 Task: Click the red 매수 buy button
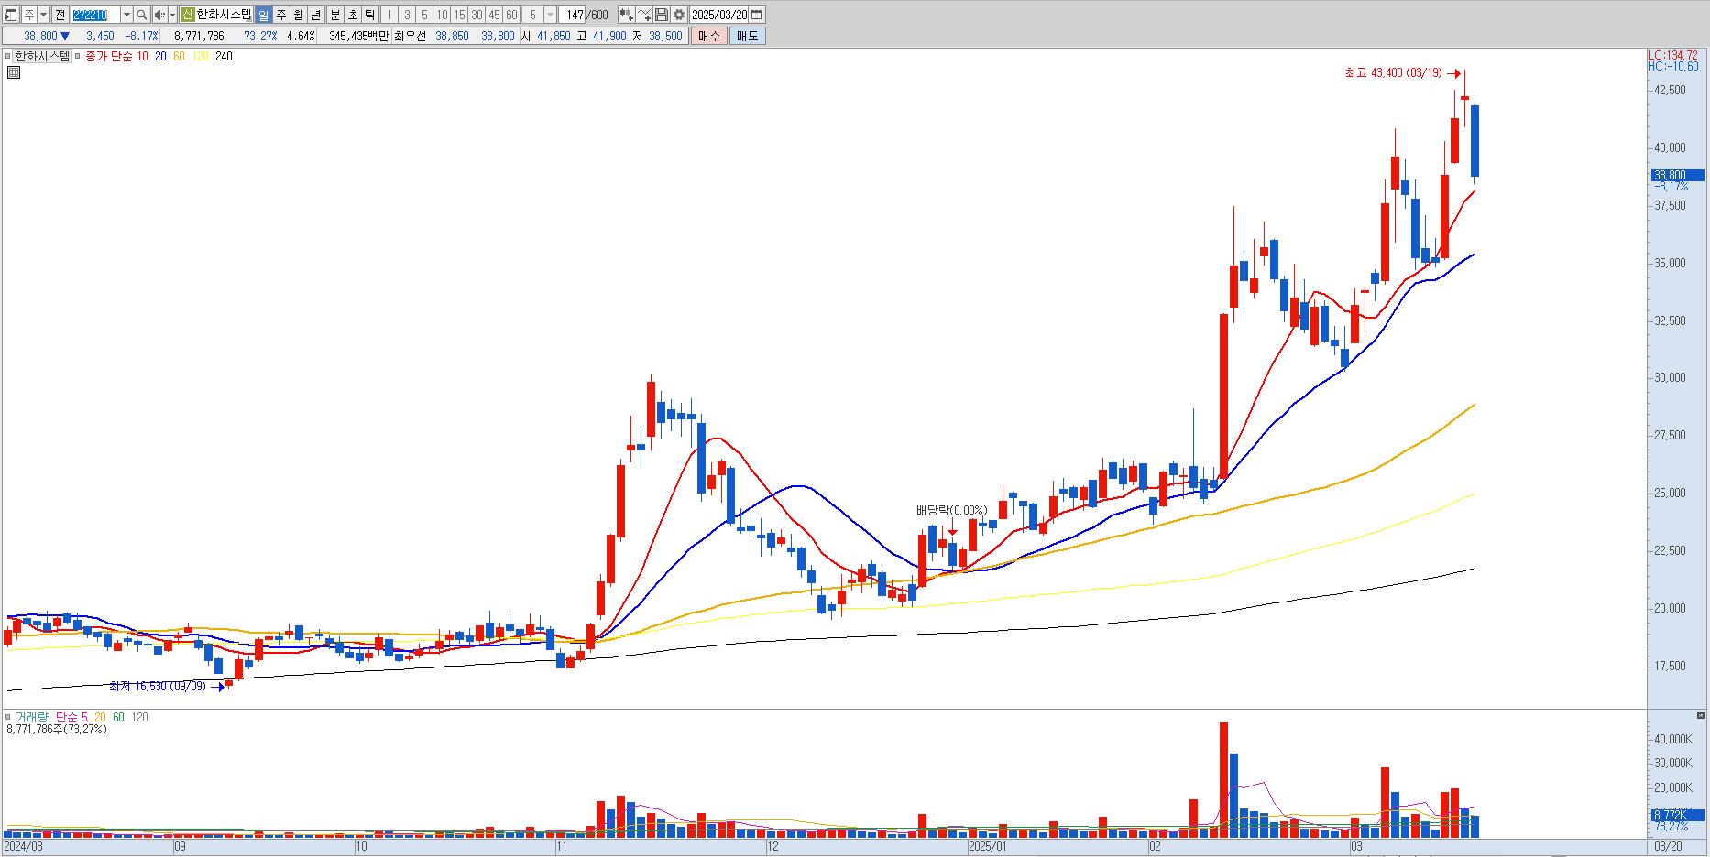point(709,36)
